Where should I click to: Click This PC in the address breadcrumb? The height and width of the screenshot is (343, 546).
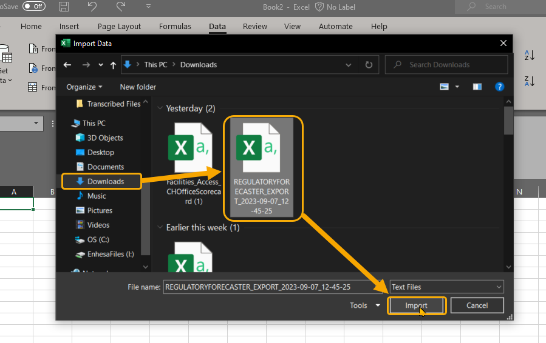click(155, 65)
